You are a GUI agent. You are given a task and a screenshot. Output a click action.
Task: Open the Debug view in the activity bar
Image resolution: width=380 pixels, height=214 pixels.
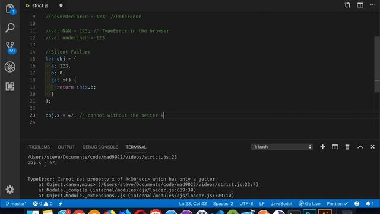pos(10,67)
